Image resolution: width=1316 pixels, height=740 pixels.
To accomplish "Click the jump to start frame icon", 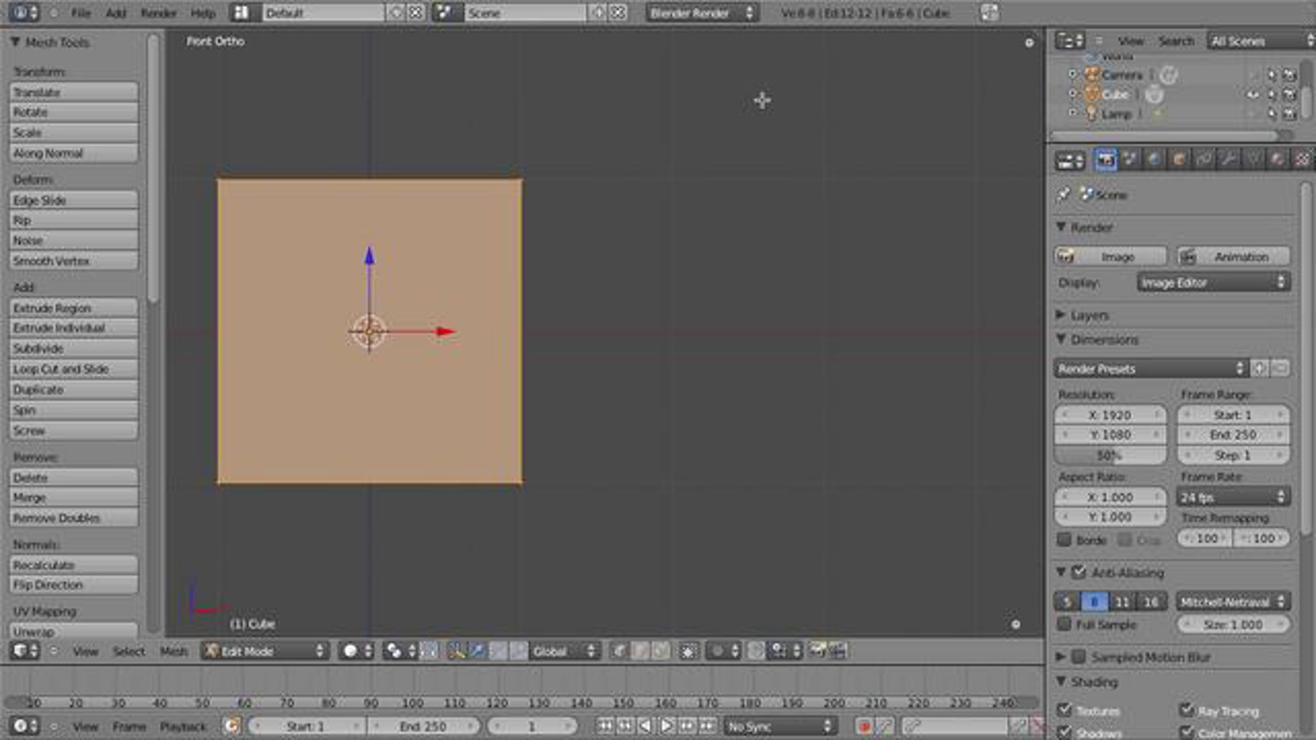I will click(x=605, y=726).
